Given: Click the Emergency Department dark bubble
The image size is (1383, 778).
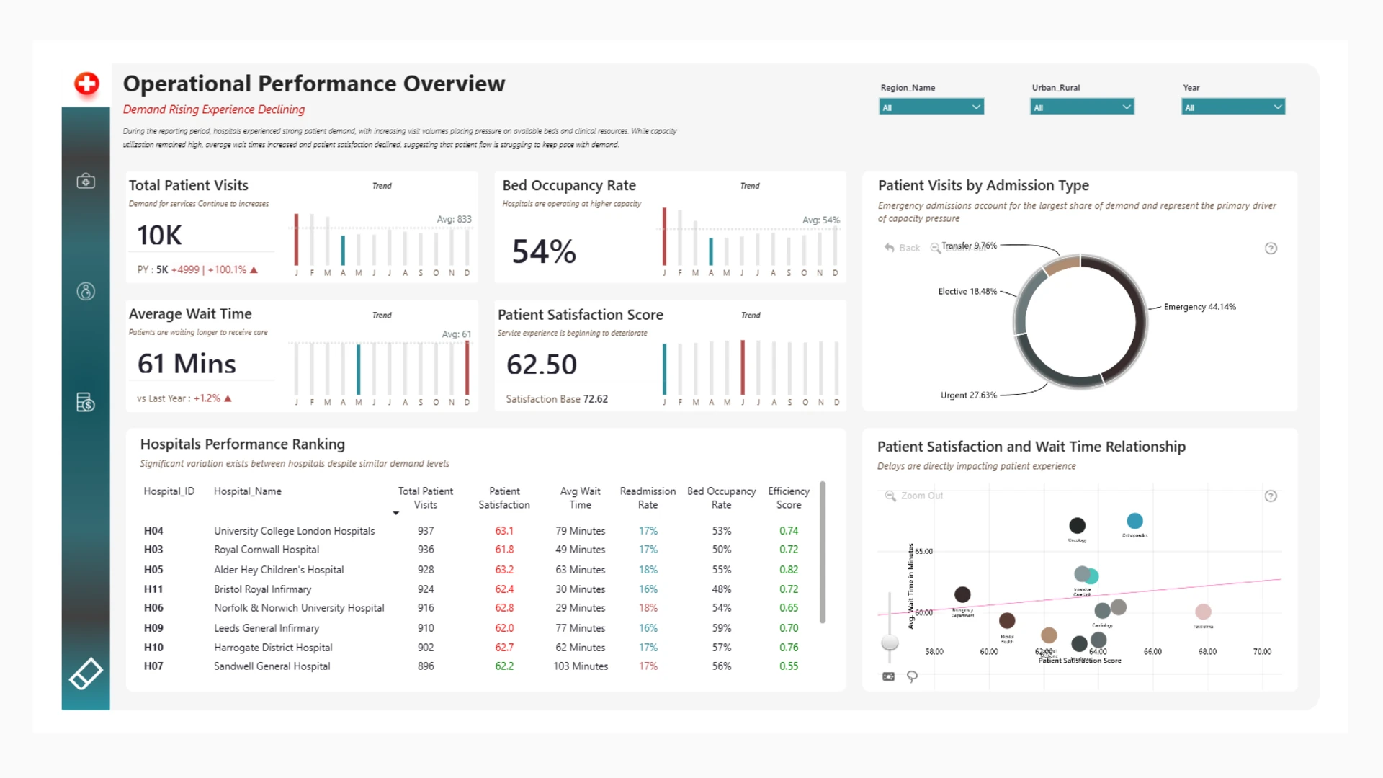Looking at the screenshot, I should click(962, 594).
